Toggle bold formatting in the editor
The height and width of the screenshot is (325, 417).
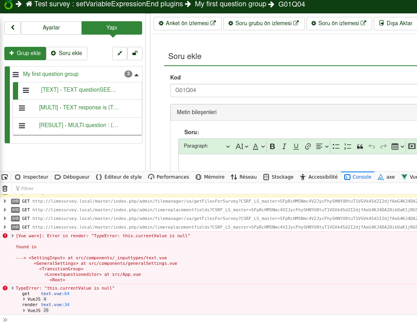click(272, 146)
